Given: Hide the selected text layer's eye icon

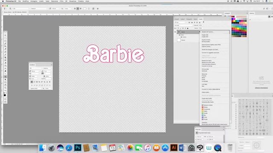Looking at the screenshot, I should 175,32.
